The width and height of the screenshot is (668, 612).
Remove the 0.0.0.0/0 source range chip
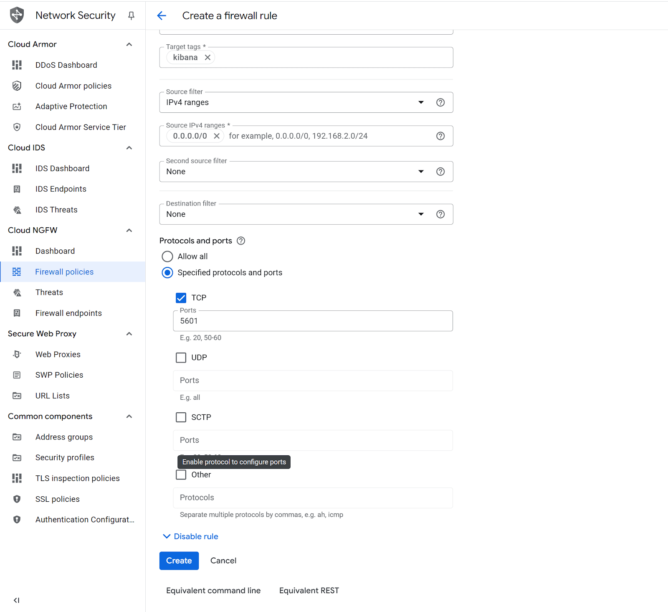tap(217, 136)
